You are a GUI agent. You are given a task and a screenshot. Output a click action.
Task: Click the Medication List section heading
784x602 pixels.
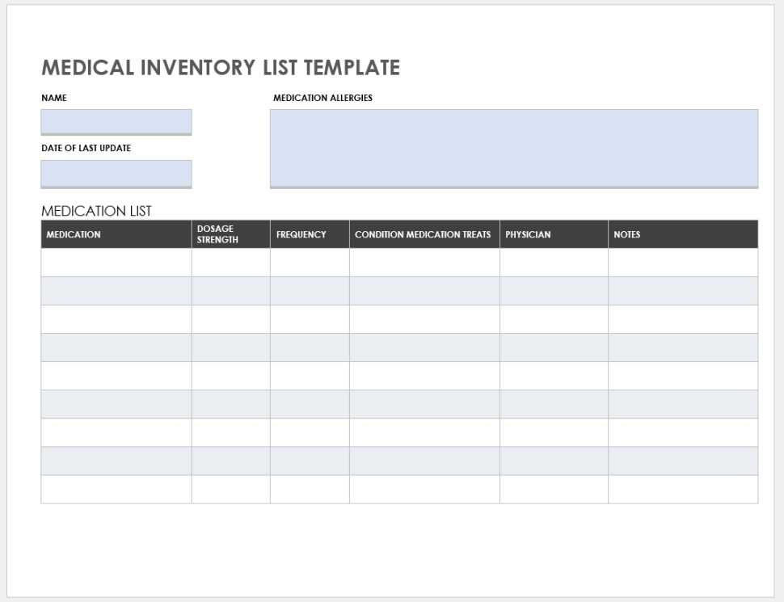(96, 211)
